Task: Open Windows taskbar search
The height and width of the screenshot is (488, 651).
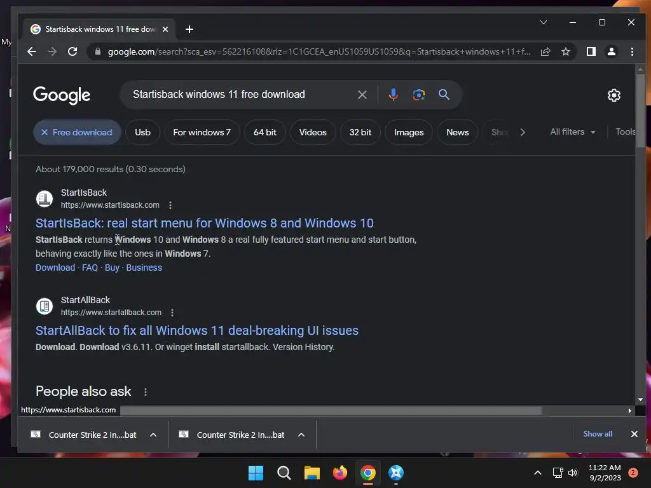Action: click(x=284, y=473)
